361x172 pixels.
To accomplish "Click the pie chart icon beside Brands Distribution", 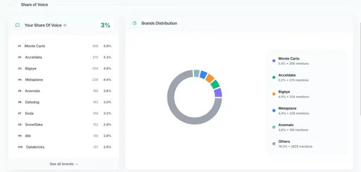I will [134, 23].
